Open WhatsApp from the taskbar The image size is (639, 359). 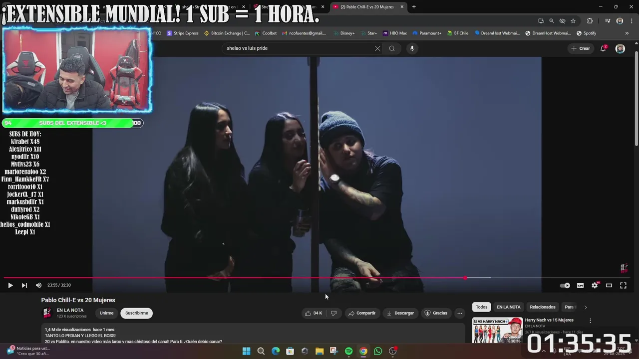tap(378, 351)
